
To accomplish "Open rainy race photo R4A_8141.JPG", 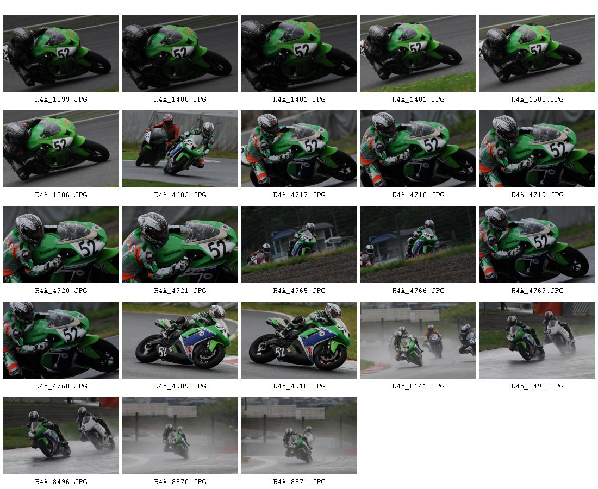I will [418, 340].
